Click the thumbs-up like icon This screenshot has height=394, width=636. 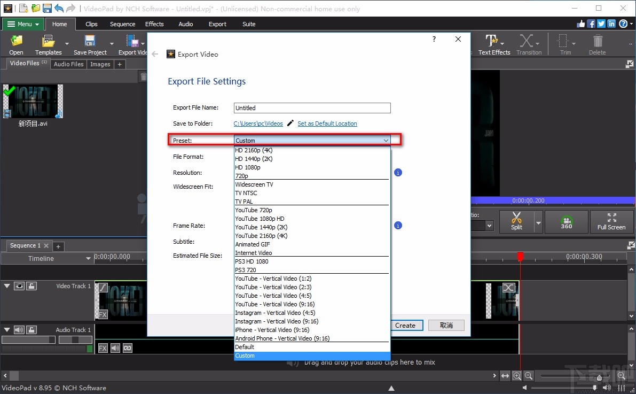click(x=581, y=24)
